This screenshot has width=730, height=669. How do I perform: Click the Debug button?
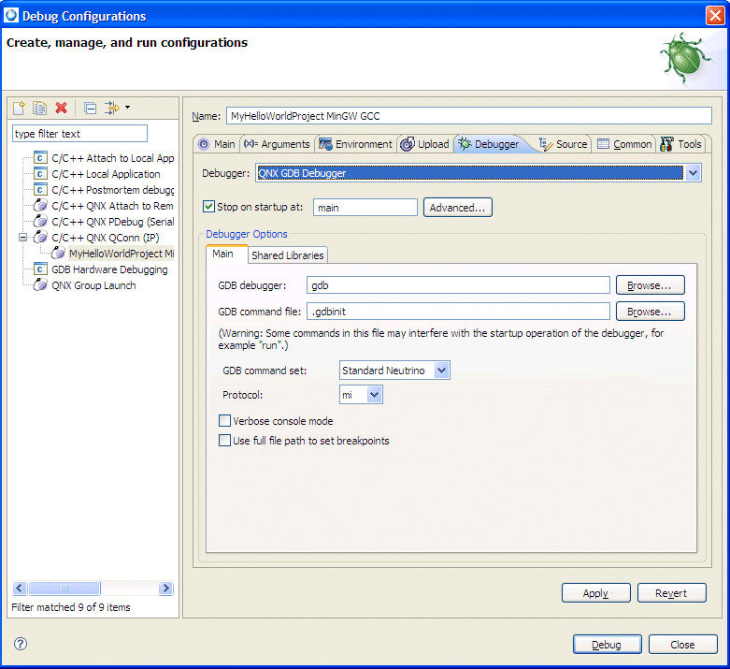coord(607,645)
